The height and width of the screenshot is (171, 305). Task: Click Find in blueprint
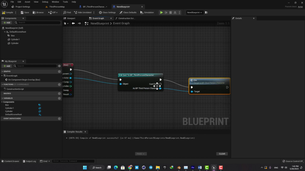coord(67,12)
